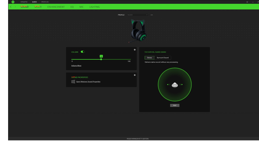Click the Test button for spatial audio
The image size is (259, 141).
[x=175, y=106]
